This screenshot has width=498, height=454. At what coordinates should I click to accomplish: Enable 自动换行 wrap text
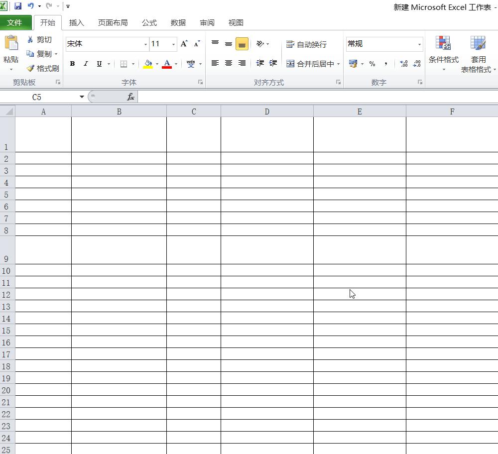pyautogui.click(x=308, y=44)
